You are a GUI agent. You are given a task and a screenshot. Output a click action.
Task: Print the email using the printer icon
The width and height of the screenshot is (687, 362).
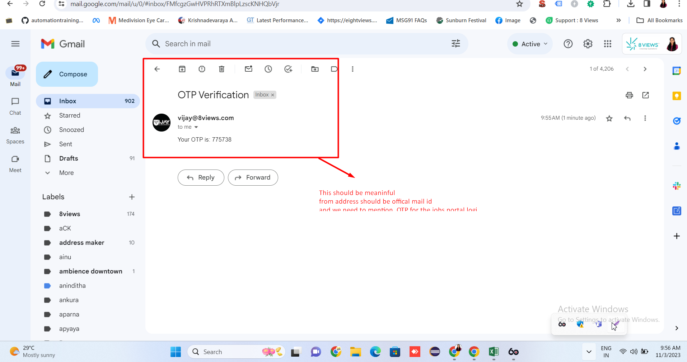[x=629, y=95]
